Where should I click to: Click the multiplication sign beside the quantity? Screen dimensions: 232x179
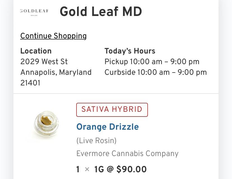point(87,170)
